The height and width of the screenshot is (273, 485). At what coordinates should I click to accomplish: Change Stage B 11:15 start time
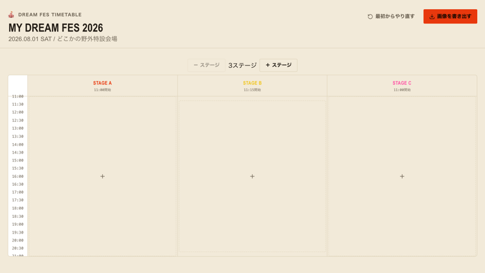(x=252, y=90)
